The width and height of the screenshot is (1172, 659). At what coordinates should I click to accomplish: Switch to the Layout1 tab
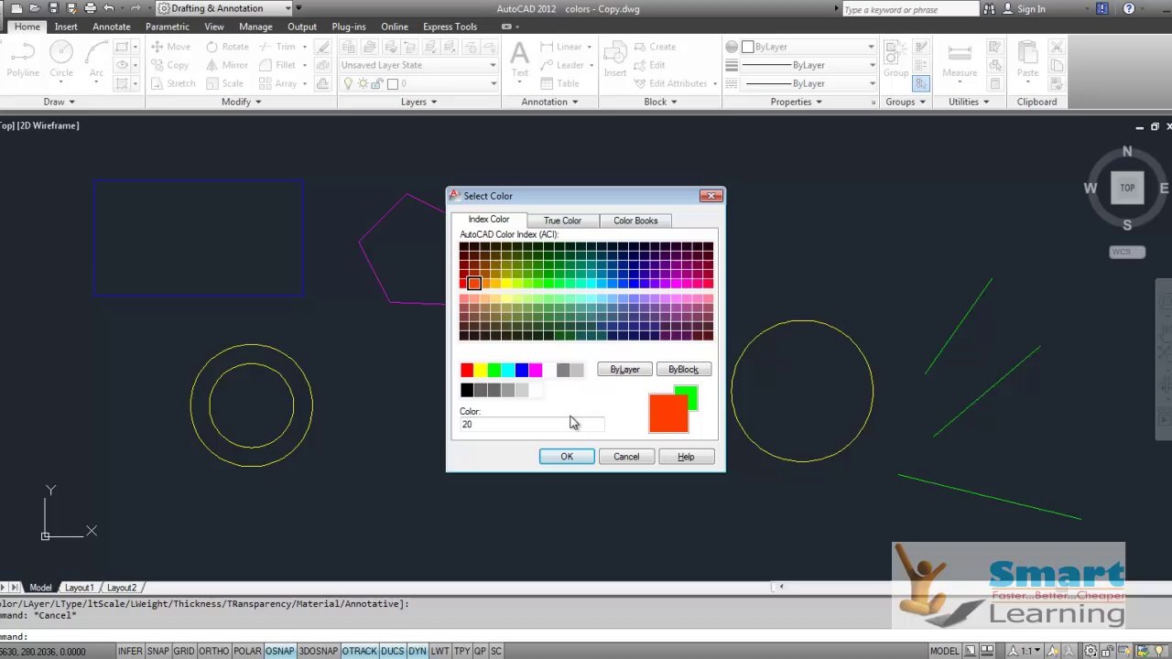point(80,588)
